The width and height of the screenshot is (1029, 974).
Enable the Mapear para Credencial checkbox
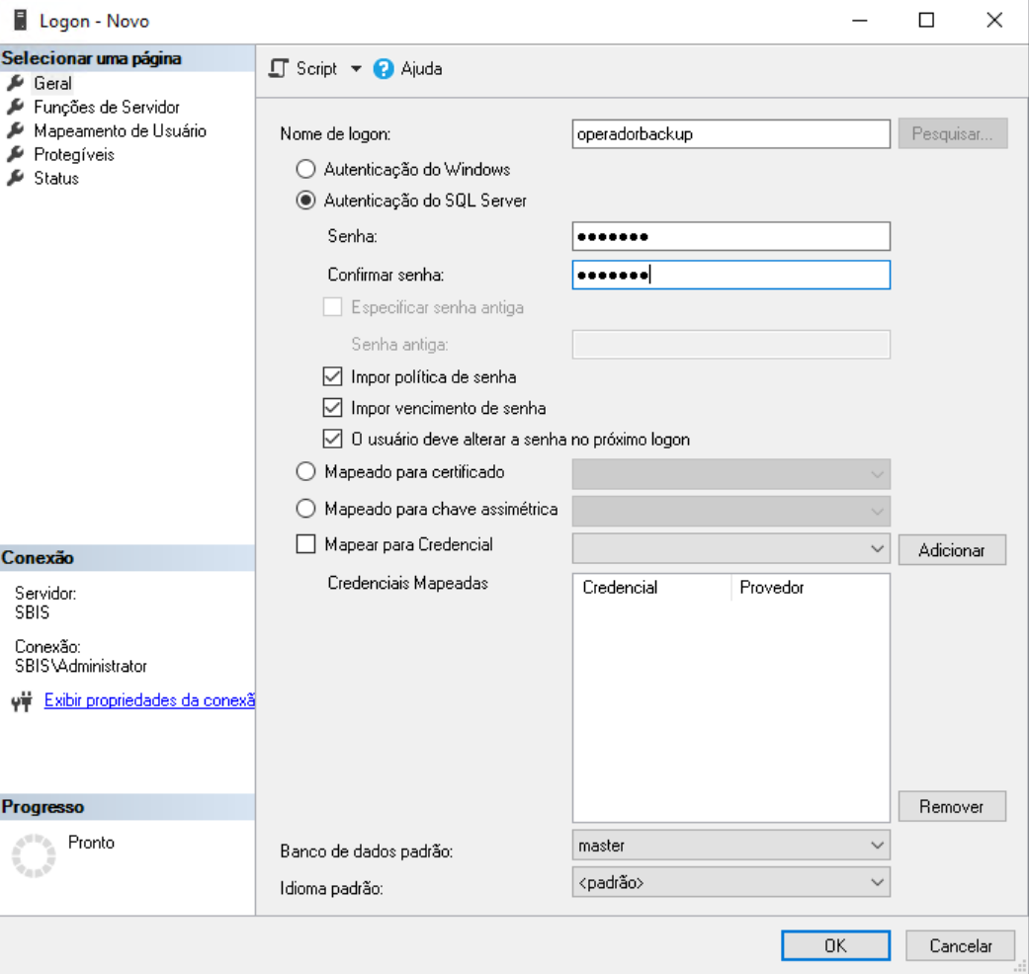point(306,544)
